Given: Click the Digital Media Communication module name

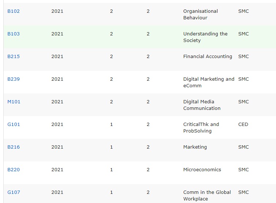Looking at the screenshot, I should (202, 105).
